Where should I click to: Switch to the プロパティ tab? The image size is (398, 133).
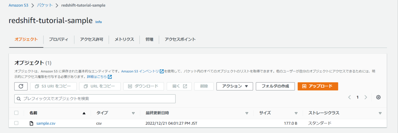click(58, 39)
